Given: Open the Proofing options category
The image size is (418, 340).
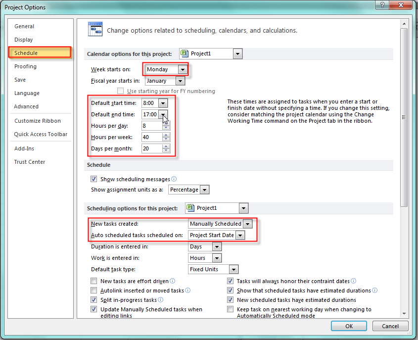Looking at the screenshot, I should pyautogui.click(x=25, y=66).
